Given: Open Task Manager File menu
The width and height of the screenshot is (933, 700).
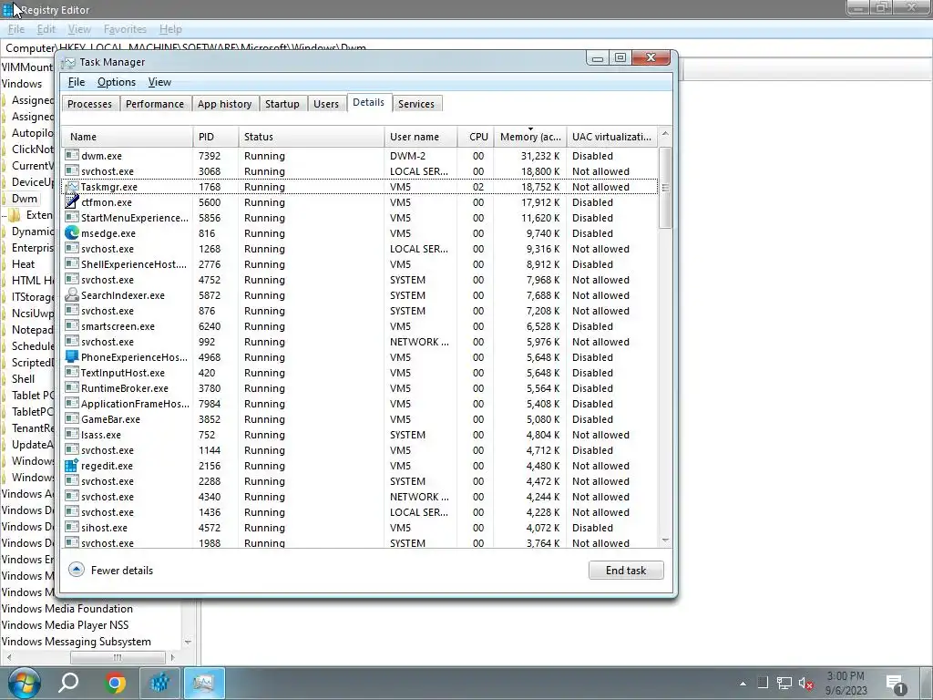Looking at the screenshot, I should coord(77,82).
